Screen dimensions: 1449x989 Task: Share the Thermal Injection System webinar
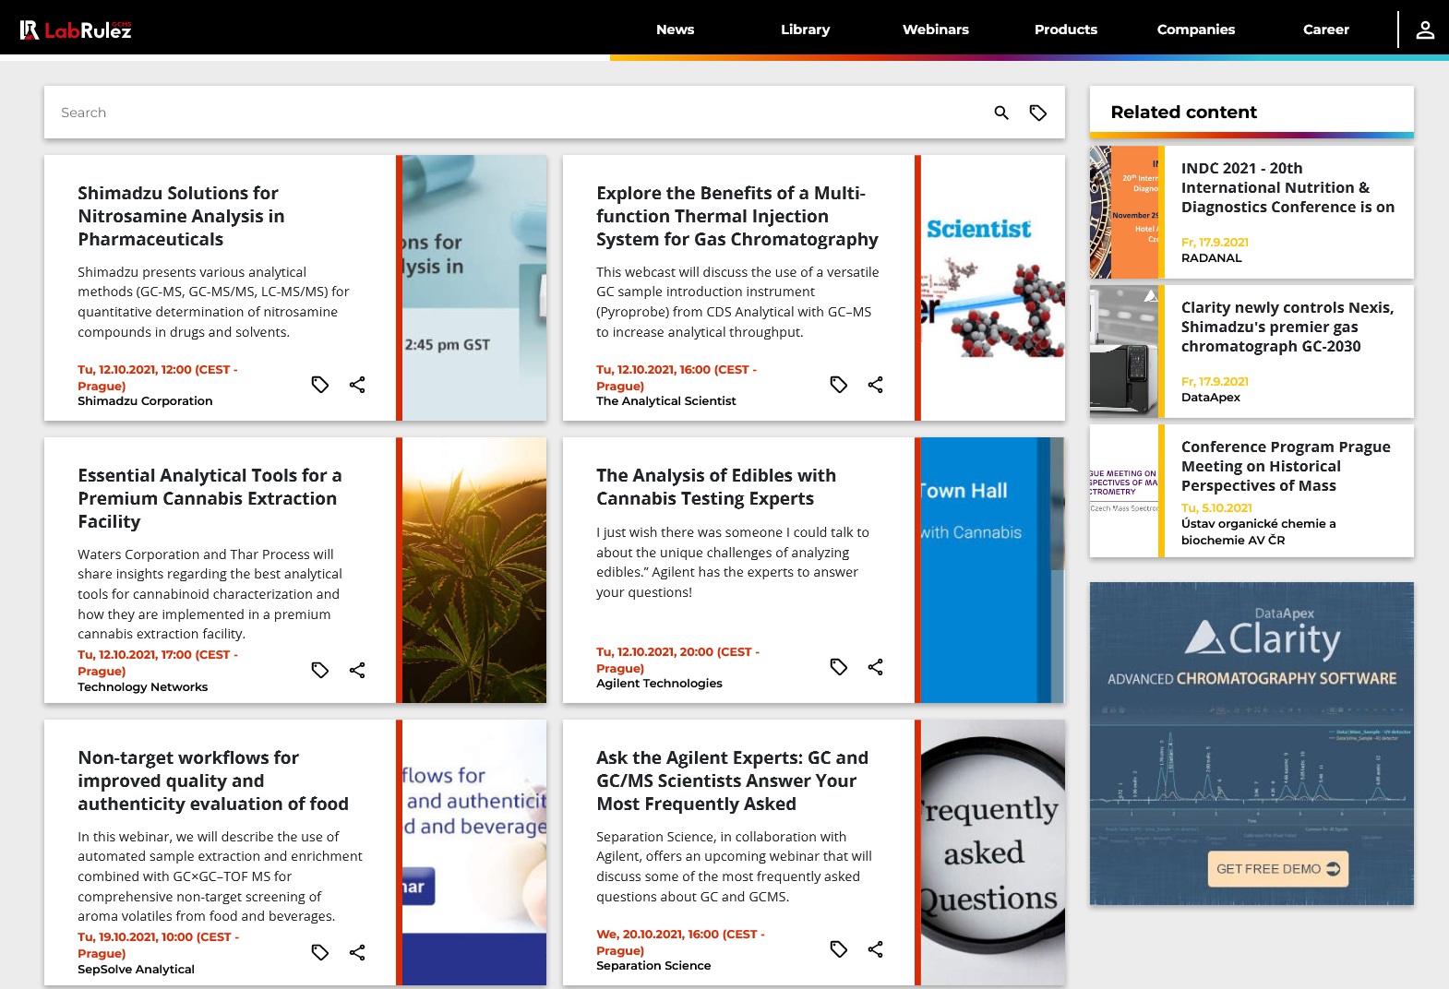(x=876, y=385)
